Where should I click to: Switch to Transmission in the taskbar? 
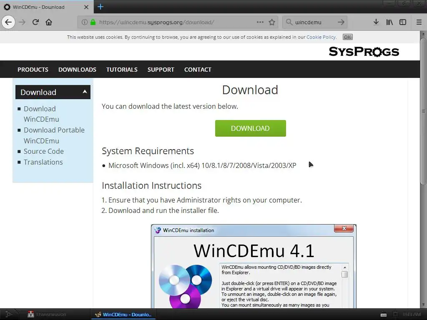point(47,314)
